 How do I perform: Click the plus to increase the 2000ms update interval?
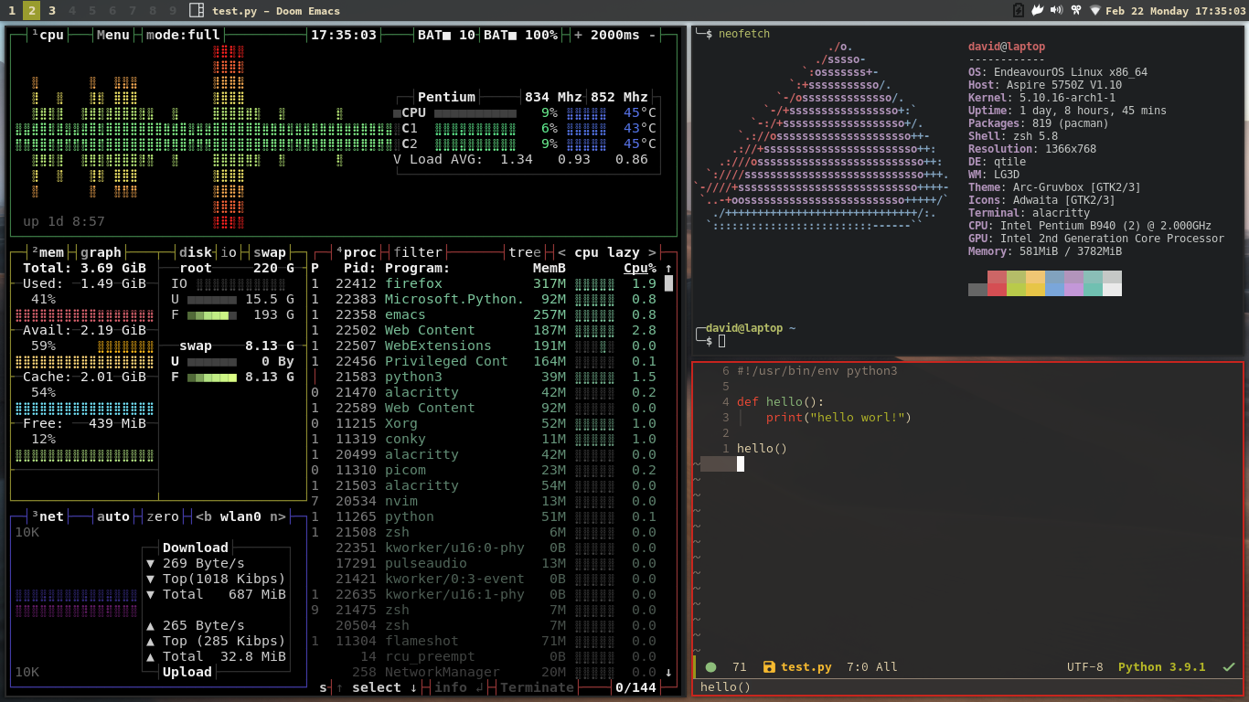click(x=578, y=35)
